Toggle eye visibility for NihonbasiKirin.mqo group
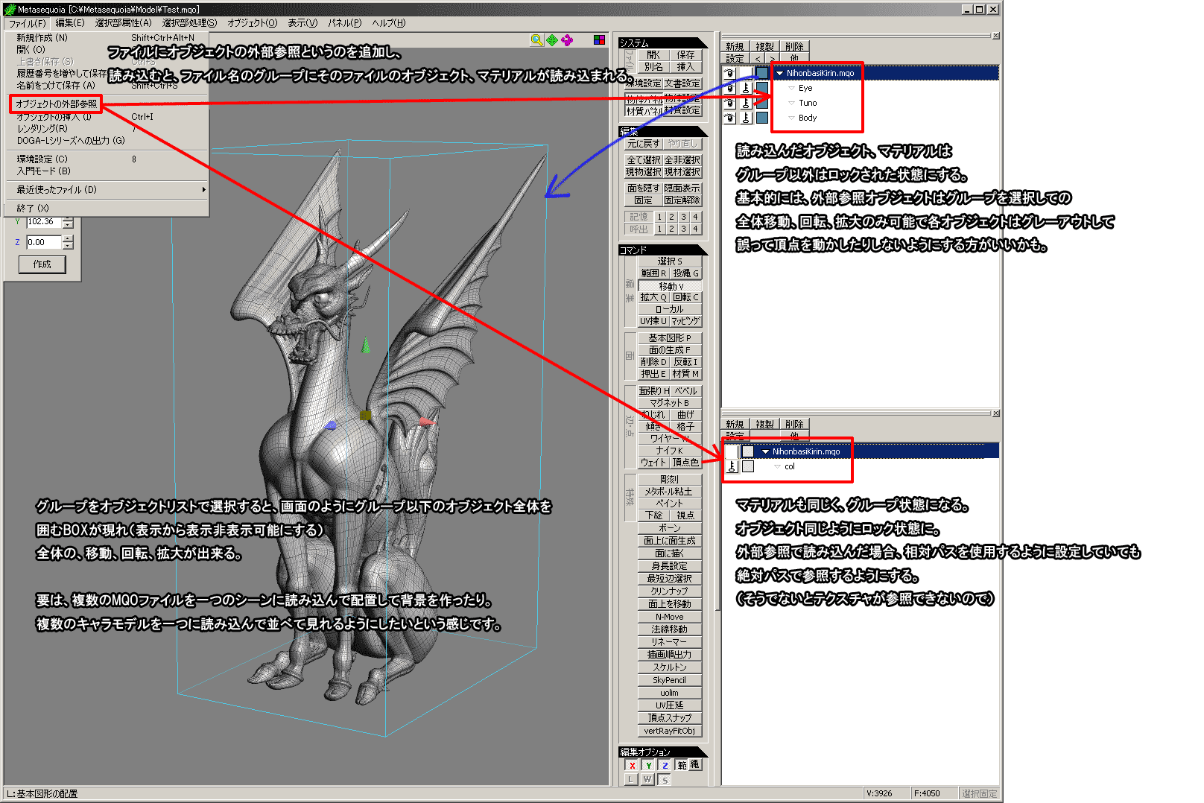 click(730, 73)
